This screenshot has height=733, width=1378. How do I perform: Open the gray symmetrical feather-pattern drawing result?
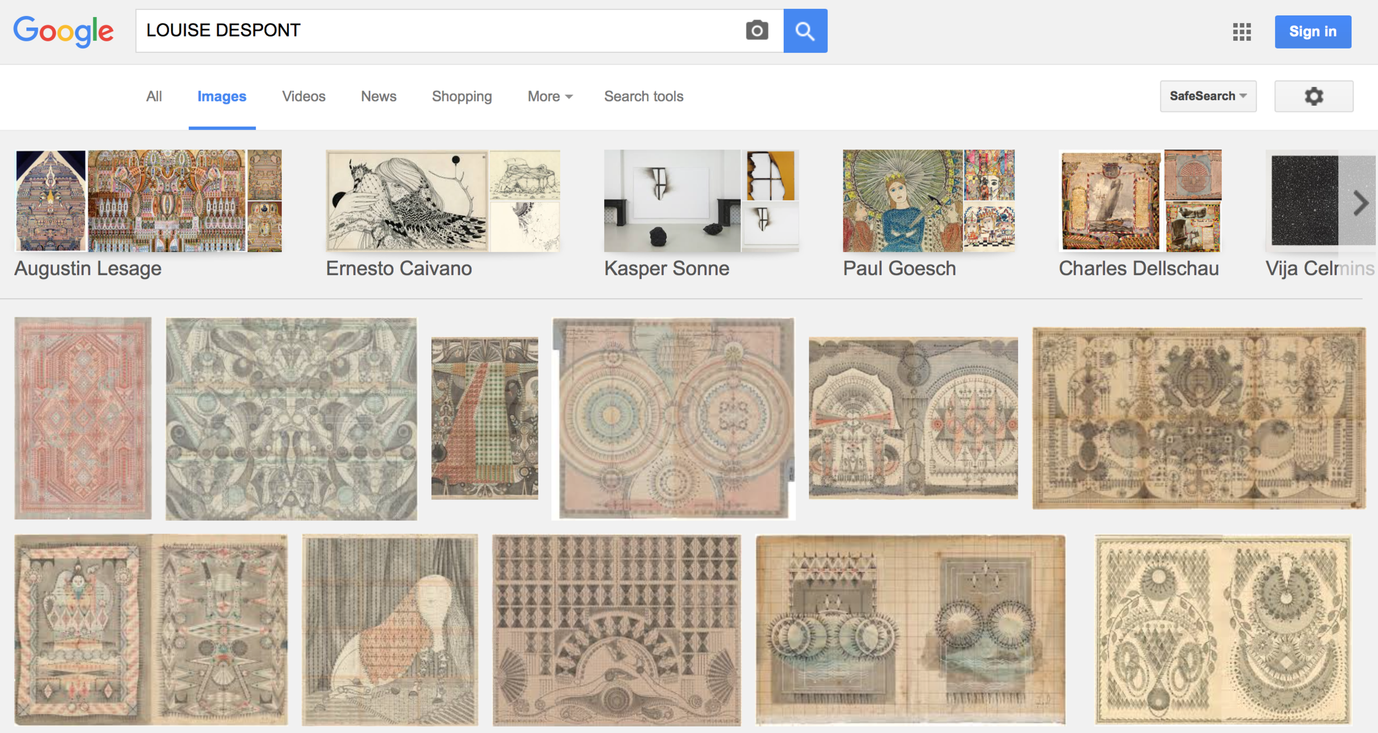[x=292, y=419]
